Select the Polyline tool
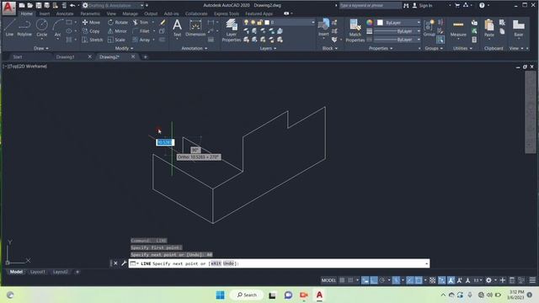This screenshot has height=303, width=539. [x=24, y=28]
